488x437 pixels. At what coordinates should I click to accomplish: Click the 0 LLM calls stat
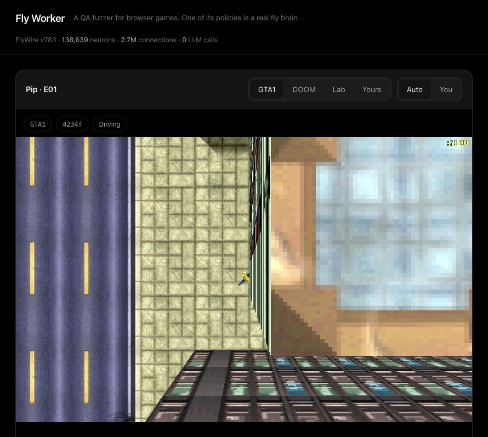(200, 40)
